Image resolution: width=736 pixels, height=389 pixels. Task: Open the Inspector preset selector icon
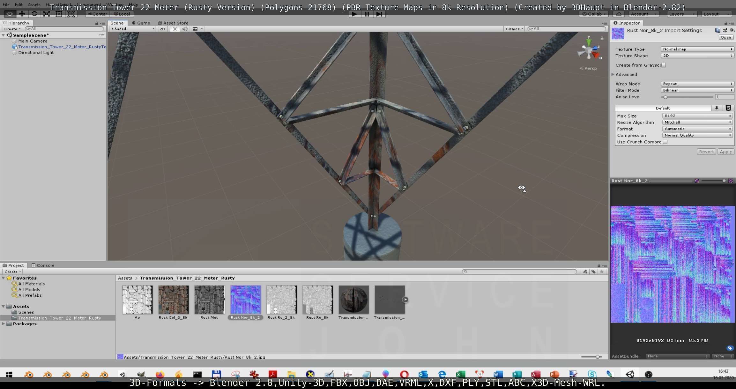point(725,30)
